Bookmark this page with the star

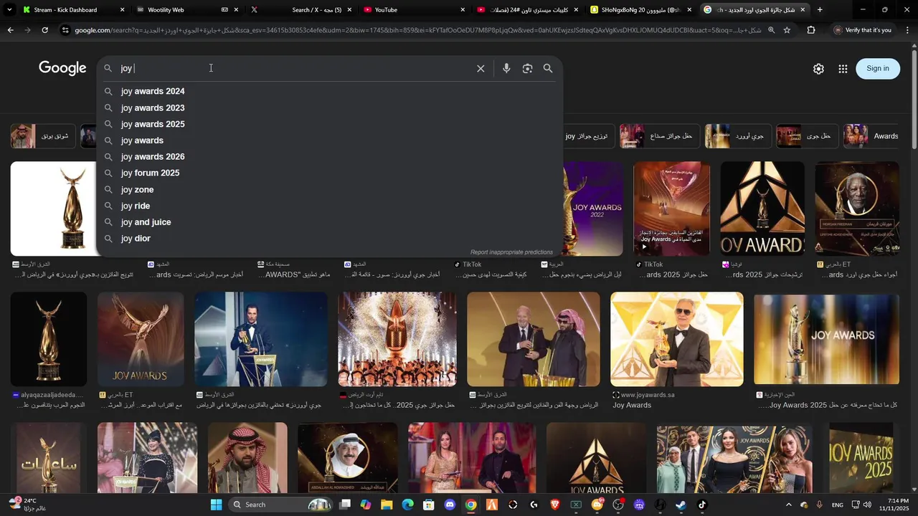(787, 30)
